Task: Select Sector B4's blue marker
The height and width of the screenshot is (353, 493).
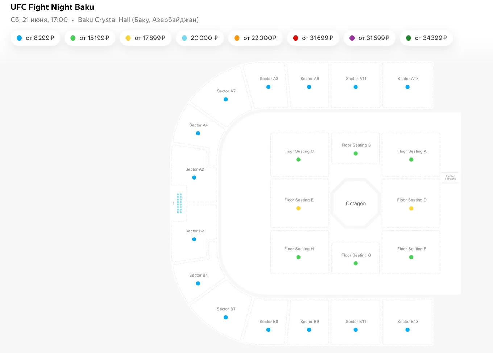Action: [198, 283]
